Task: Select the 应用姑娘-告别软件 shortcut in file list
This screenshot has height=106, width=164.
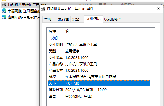Action: click(24, 17)
